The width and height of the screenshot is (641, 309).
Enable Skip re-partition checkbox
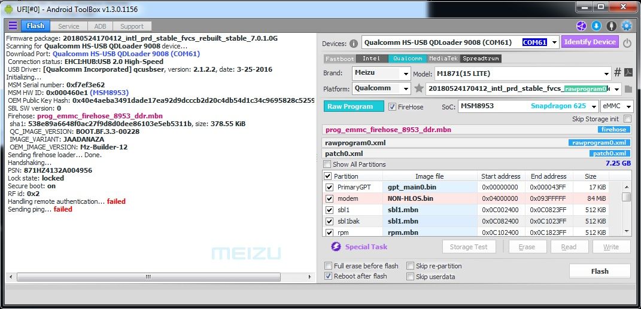[410, 266]
